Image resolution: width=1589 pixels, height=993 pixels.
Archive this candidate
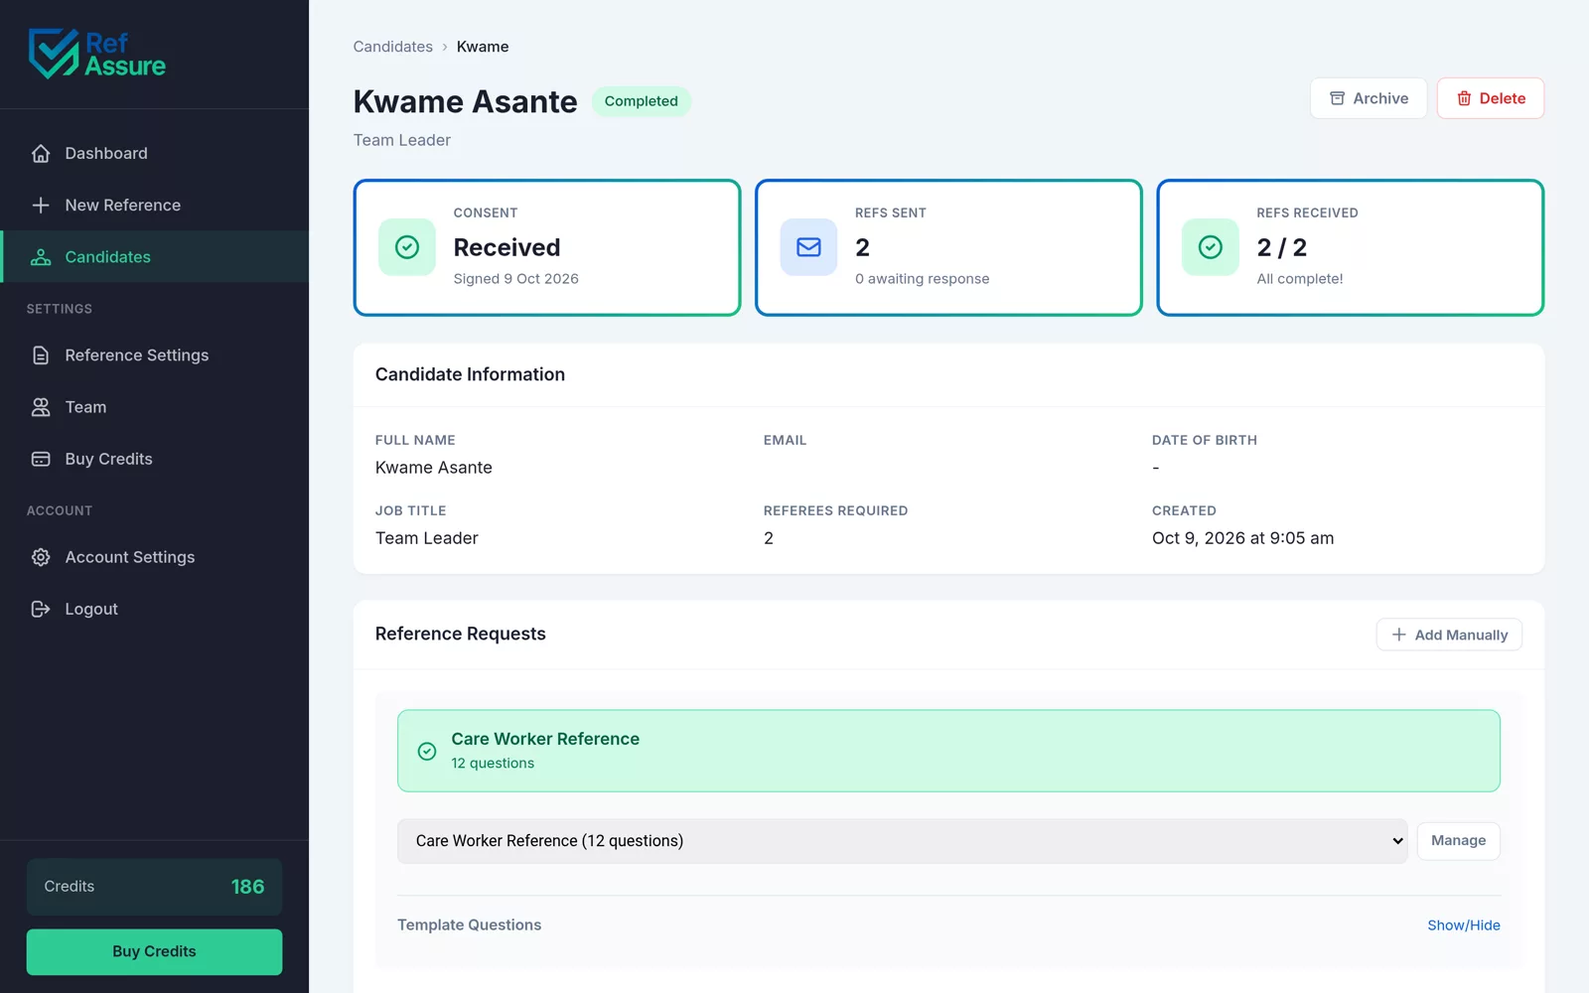point(1369,98)
